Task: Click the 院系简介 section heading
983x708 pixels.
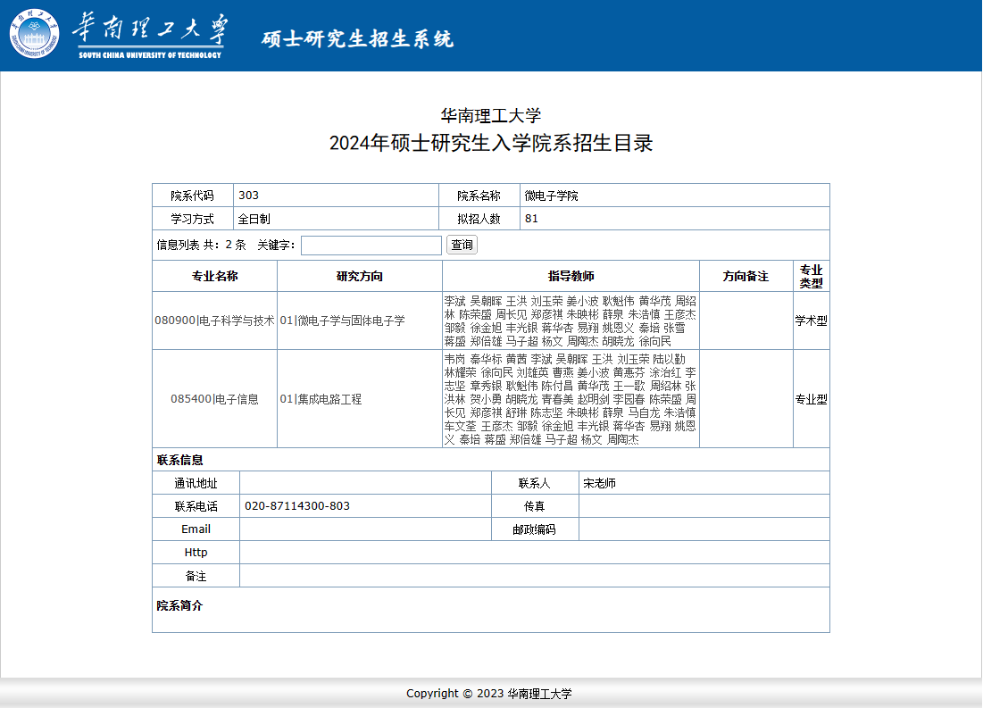Action: (180, 605)
